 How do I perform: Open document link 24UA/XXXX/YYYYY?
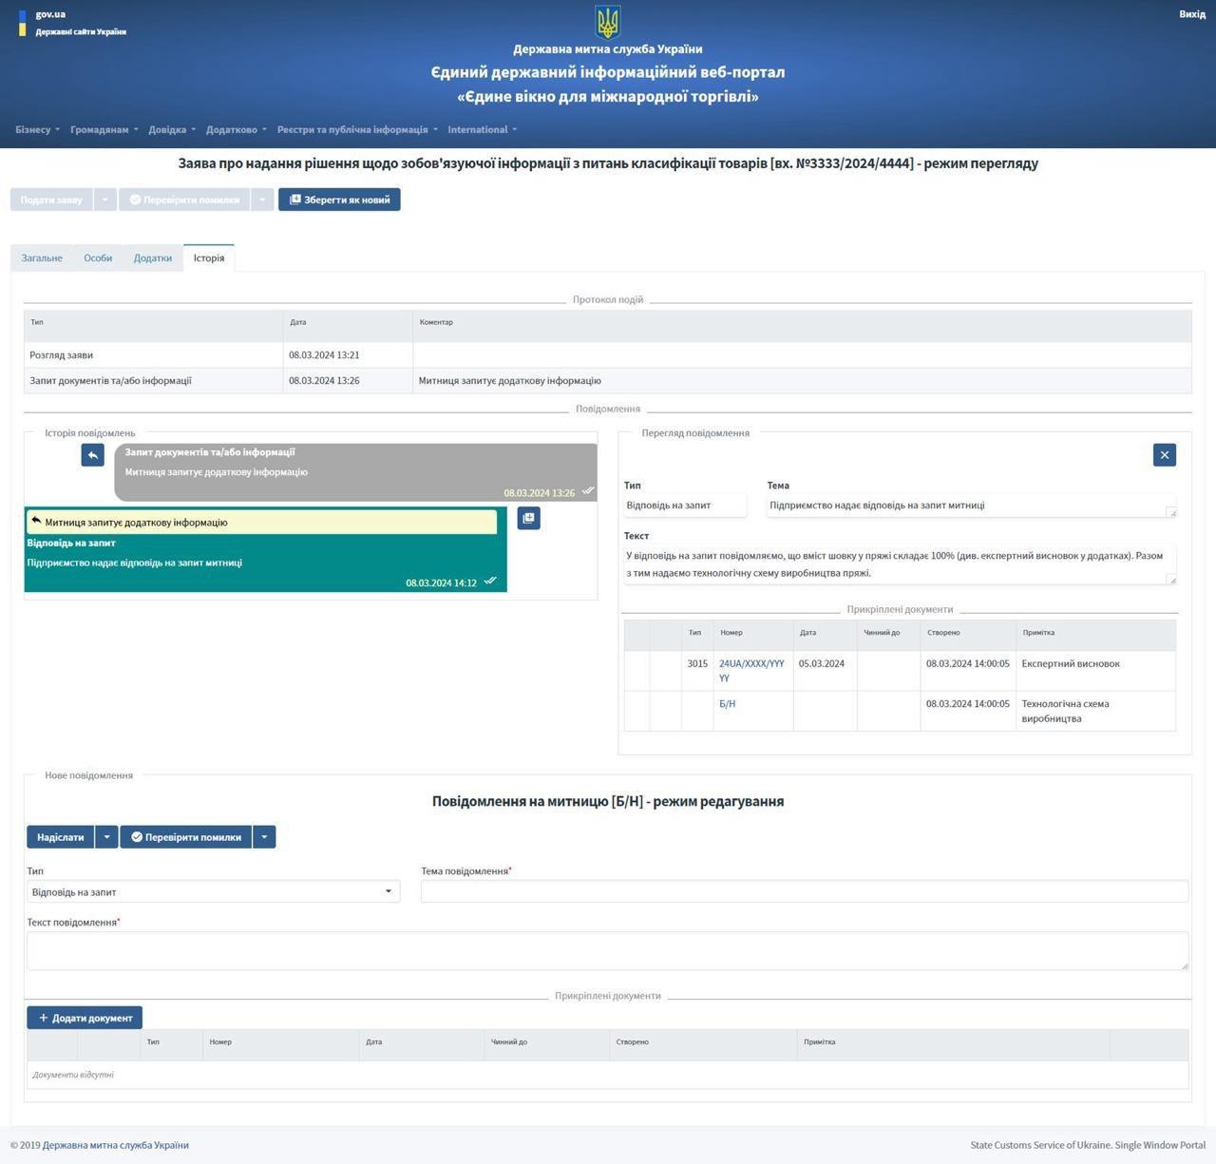click(751, 671)
